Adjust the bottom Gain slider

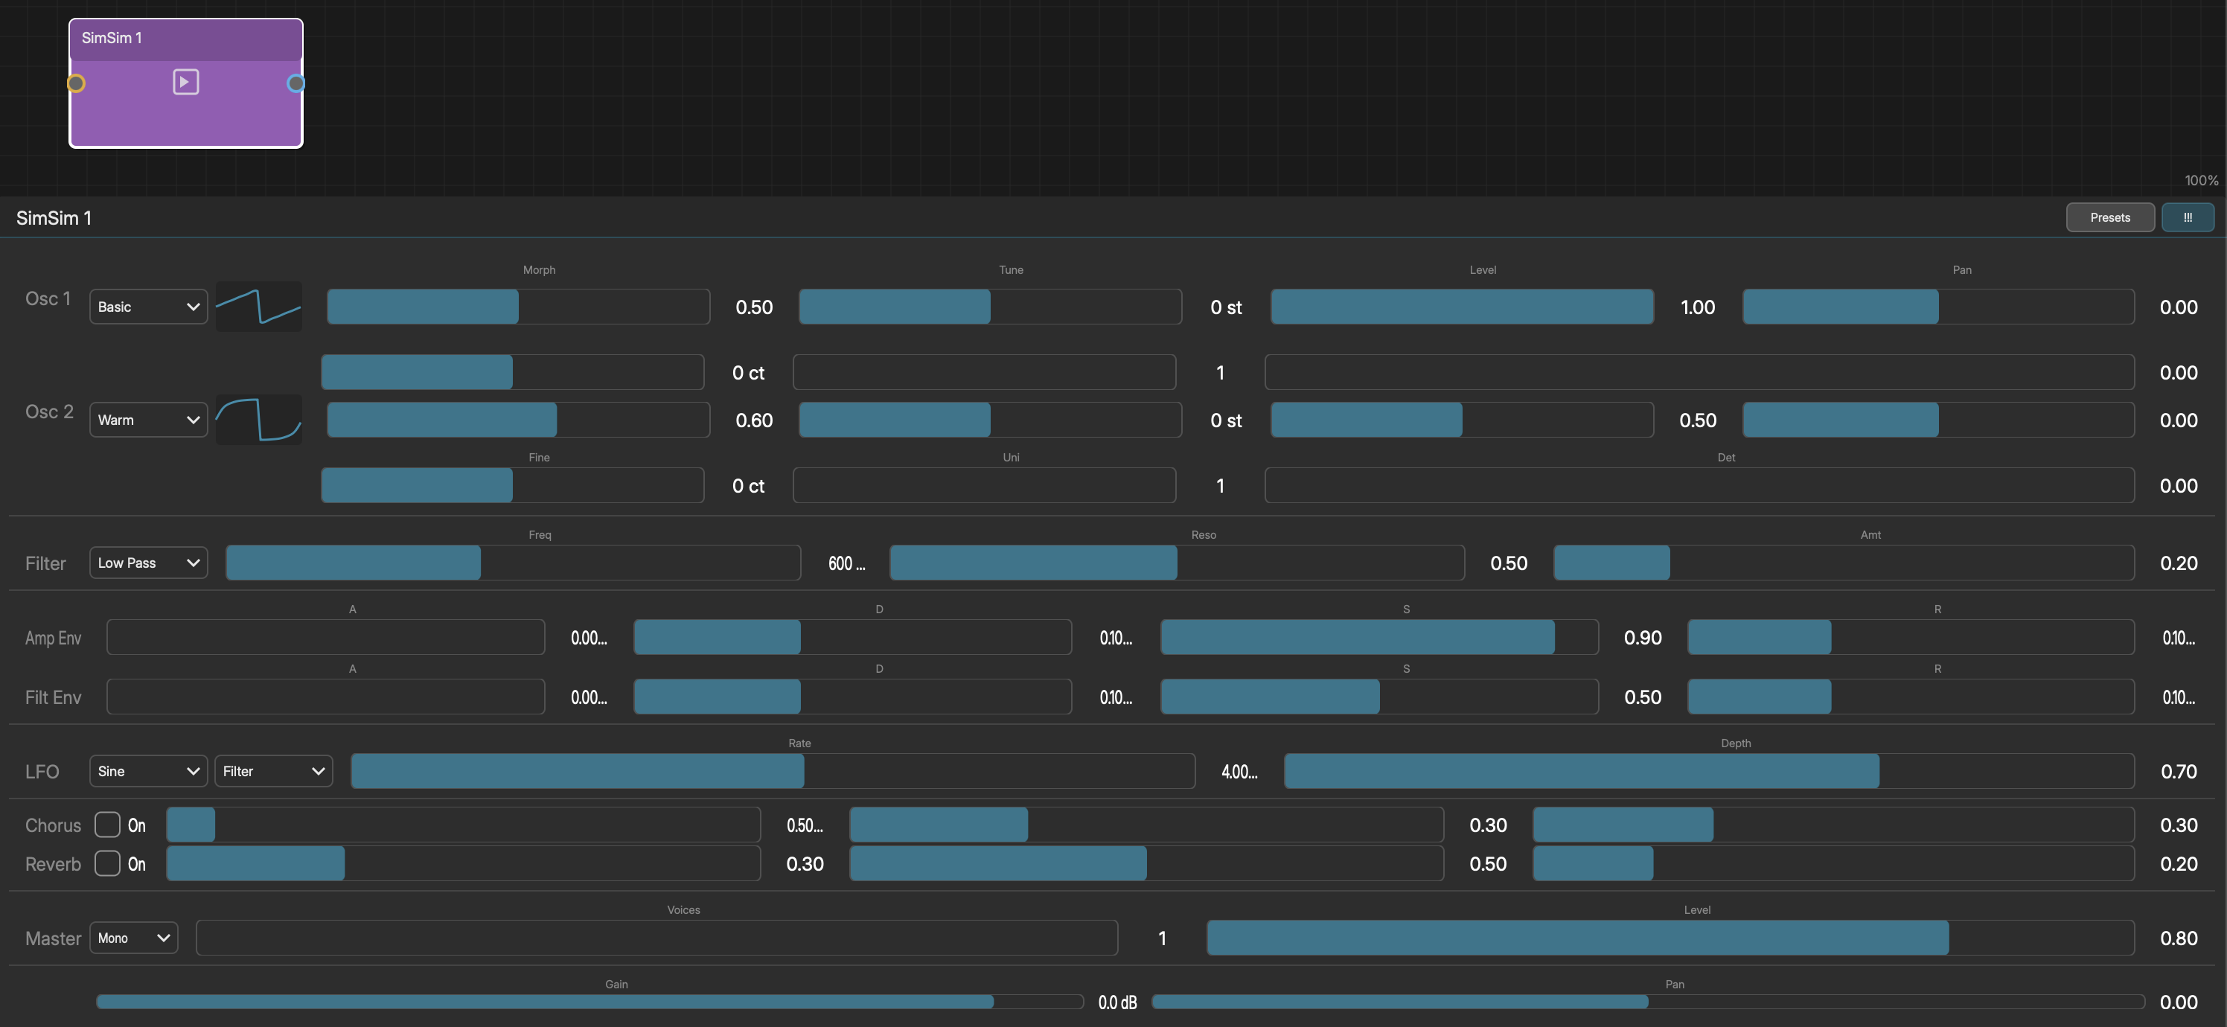[589, 1002]
